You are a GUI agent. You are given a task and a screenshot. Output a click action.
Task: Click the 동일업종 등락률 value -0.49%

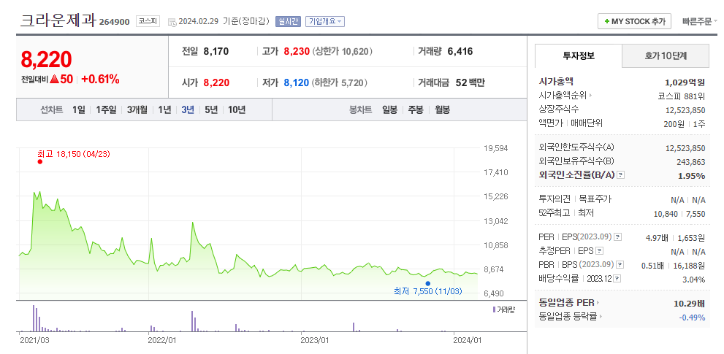point(692,318)
